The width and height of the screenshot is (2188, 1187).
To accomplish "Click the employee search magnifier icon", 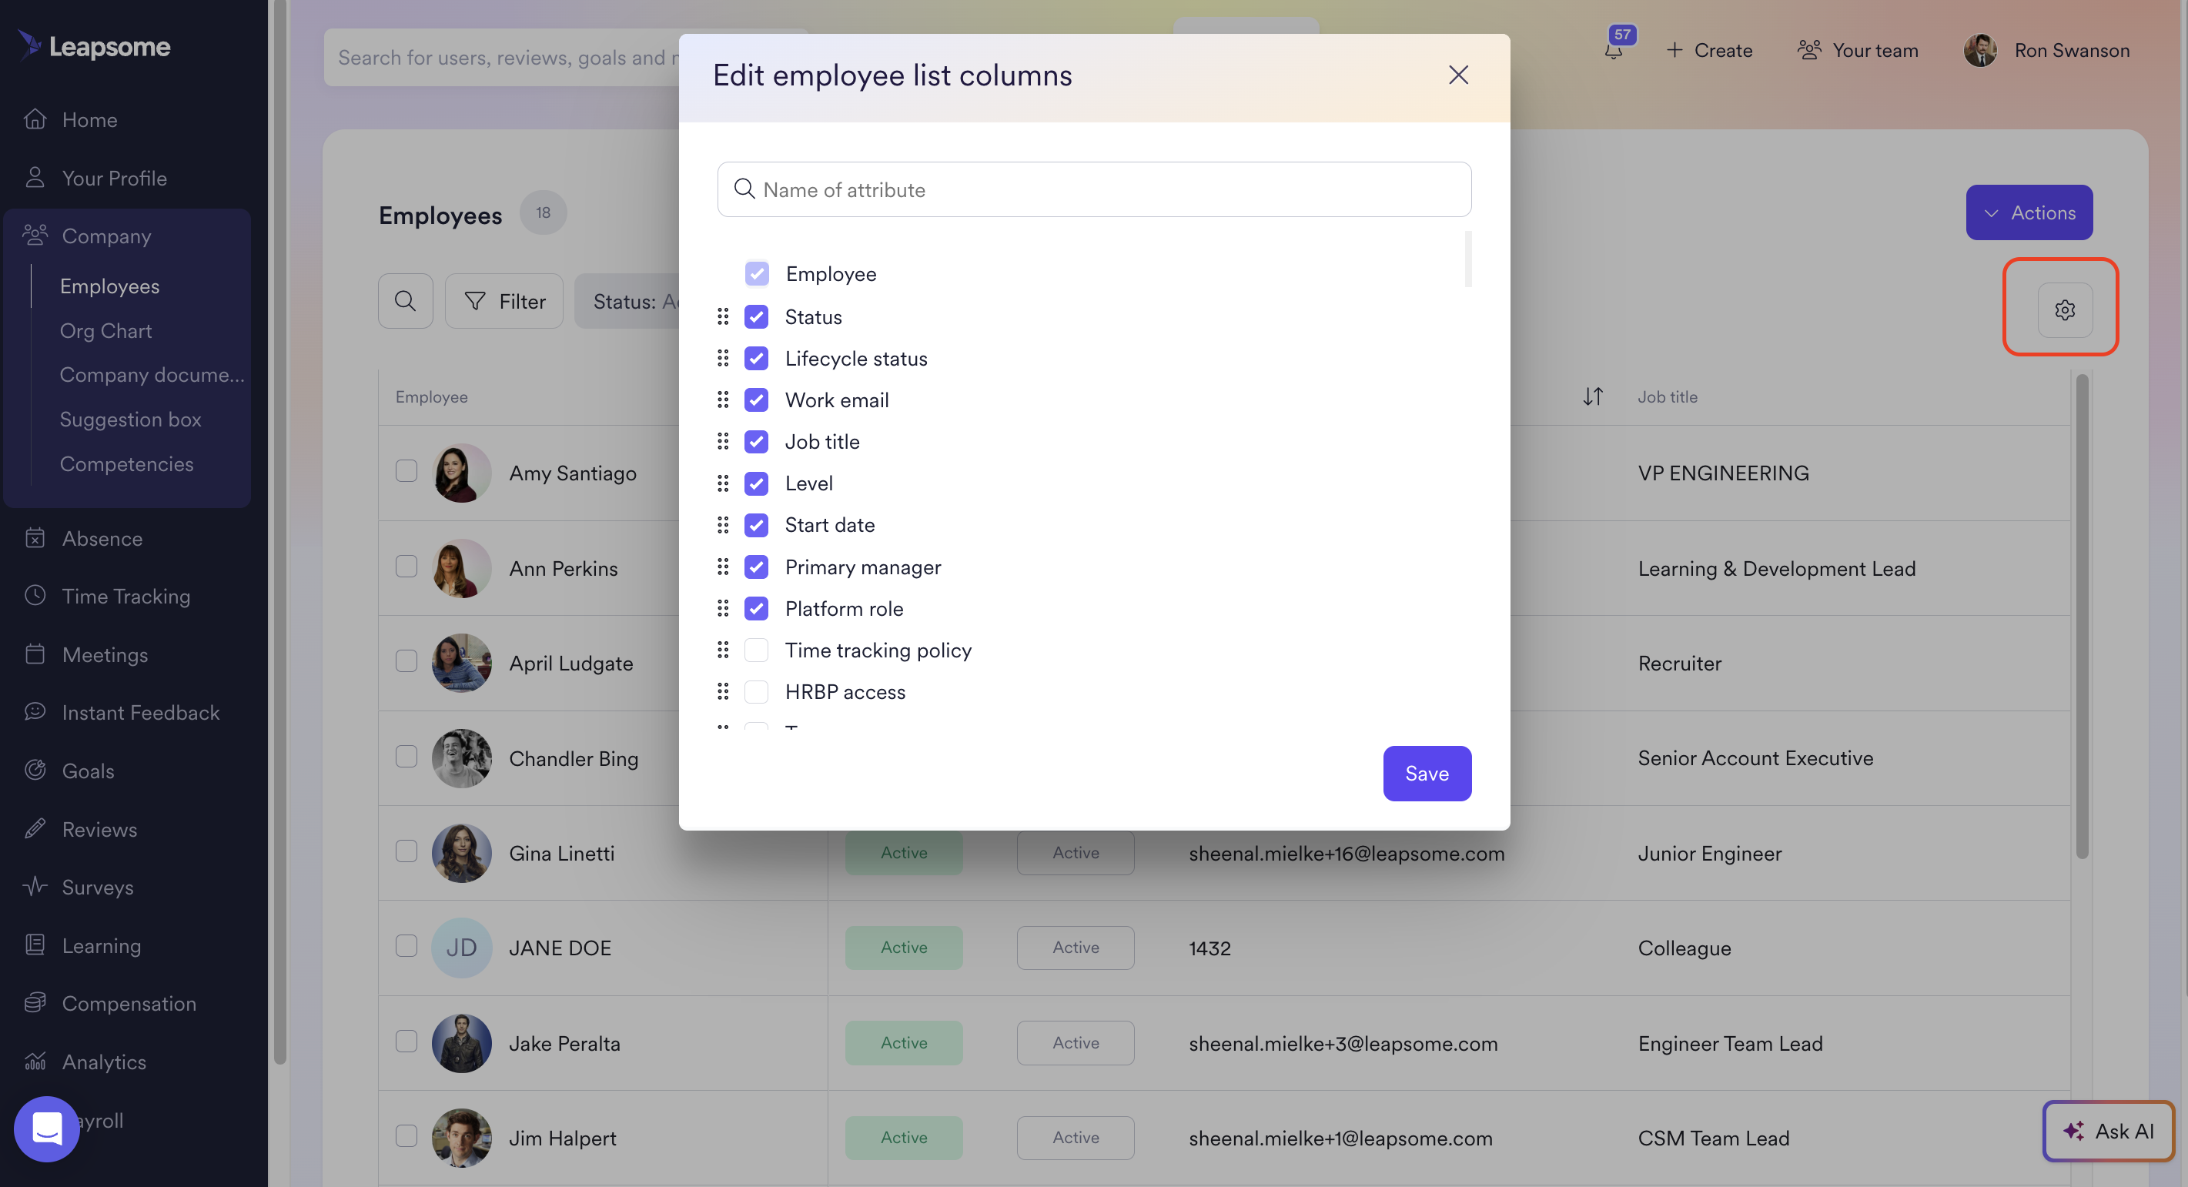I will coord(405,302).
